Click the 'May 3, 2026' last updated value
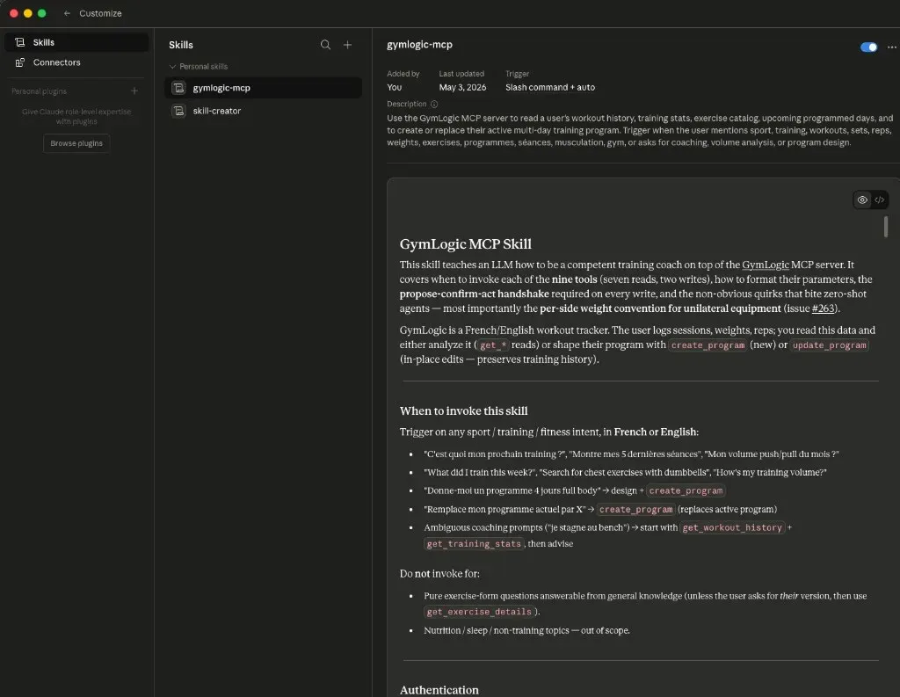 (462, 87)
